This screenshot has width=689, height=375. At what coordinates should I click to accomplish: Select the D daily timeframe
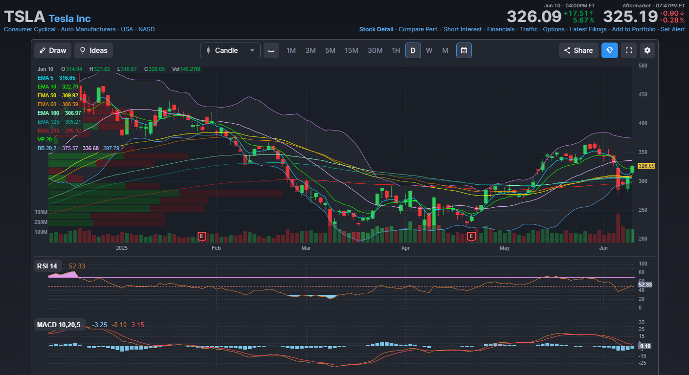point(413,50)
